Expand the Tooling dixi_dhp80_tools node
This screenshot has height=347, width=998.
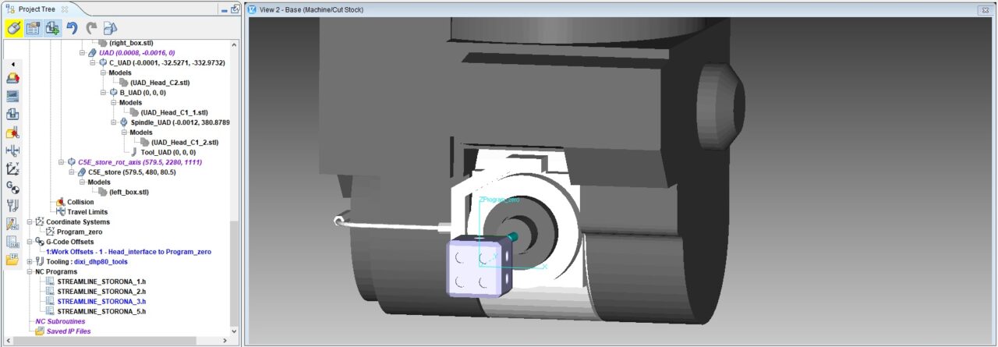[30, 262]
